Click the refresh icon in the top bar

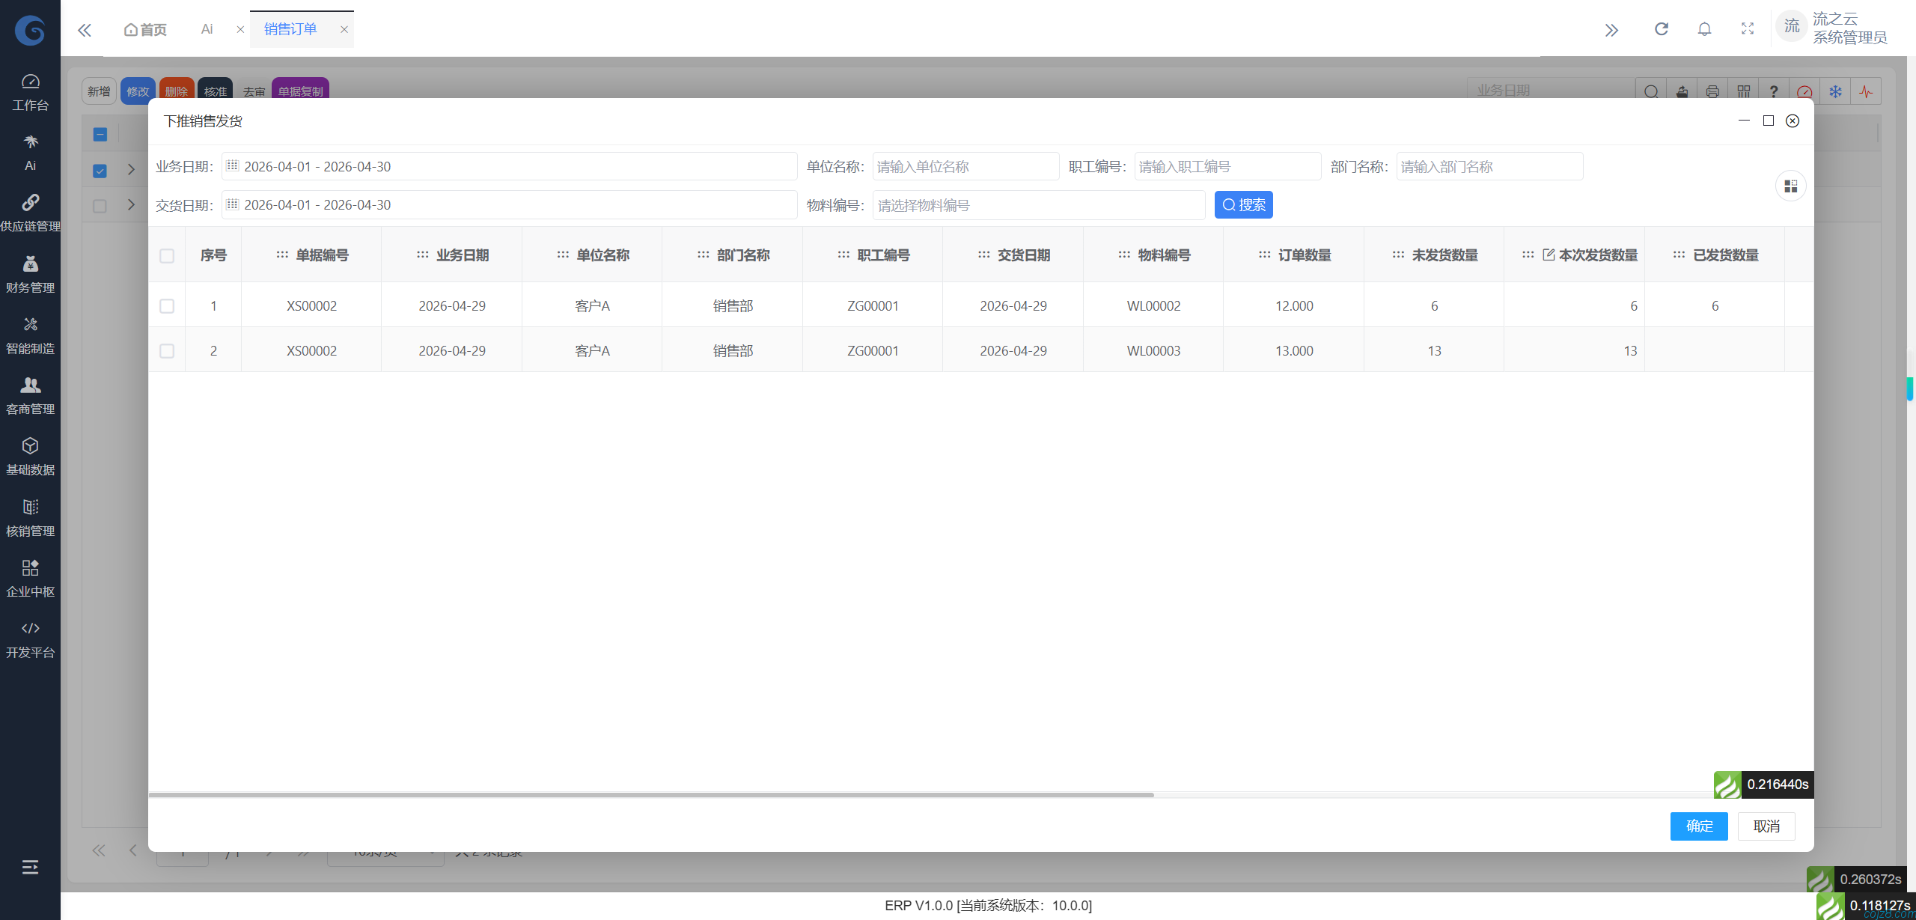coord(1661,29)
